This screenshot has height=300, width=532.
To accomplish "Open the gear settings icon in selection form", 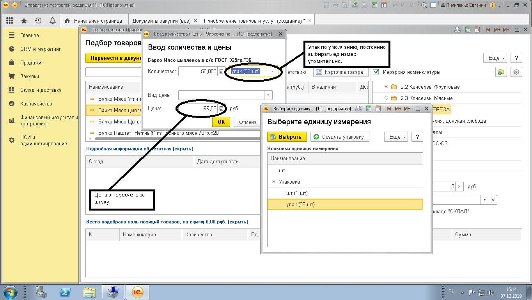I will 517,72.
